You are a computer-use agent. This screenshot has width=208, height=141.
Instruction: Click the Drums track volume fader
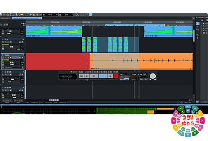click(12, 63)
